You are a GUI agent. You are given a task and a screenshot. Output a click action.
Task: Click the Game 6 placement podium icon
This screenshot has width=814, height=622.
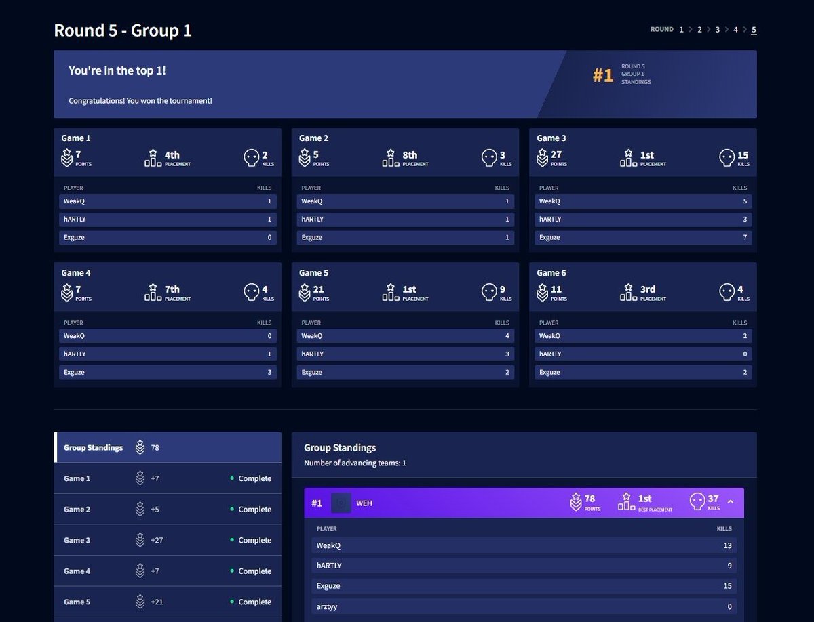point(628,293)
